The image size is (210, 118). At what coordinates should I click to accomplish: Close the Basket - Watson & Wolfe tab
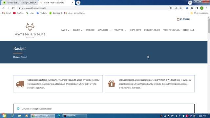point(73,3)
